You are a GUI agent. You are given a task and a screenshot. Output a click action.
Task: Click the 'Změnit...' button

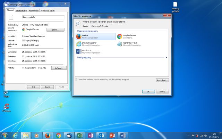click(55, 30)
